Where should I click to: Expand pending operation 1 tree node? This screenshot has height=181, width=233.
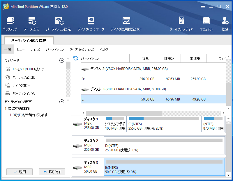(6, 114)
